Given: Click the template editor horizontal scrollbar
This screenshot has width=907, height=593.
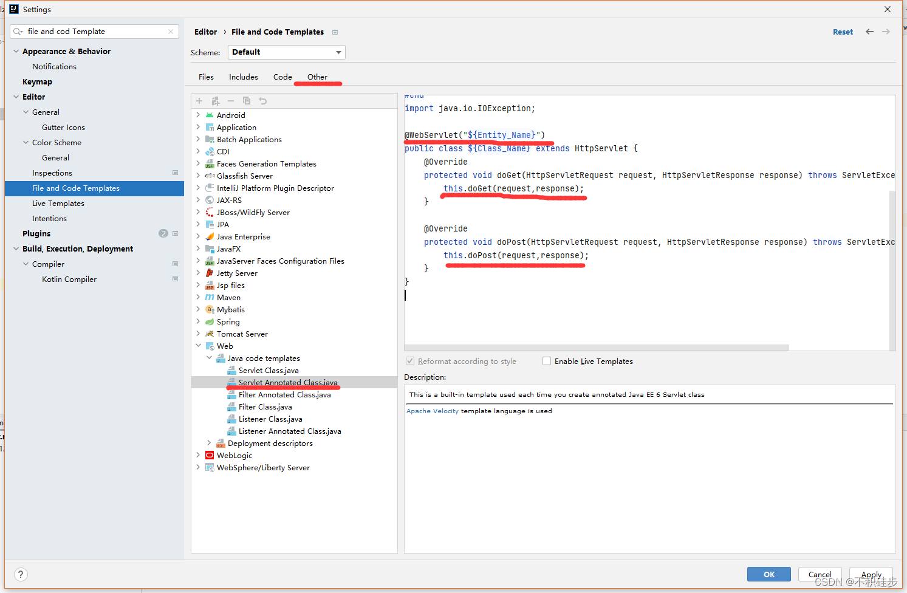Looking at the screenshot, I should 597,348.
